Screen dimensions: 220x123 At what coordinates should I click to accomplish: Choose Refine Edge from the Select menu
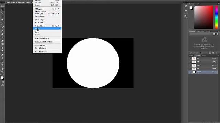[47, 26]
